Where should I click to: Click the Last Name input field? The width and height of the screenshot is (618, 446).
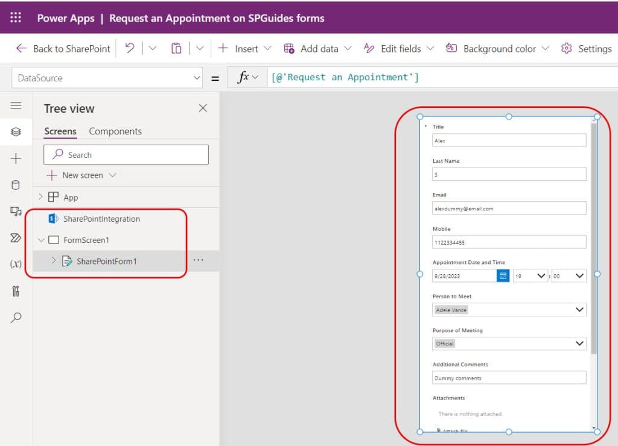[509, 174]
